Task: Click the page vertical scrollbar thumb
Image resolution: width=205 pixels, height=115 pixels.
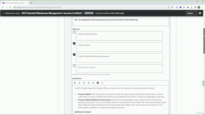Action: point(204,41)
